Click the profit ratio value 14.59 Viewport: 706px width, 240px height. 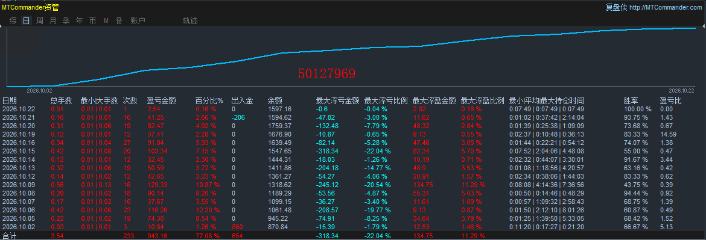click(x=668, y=134)
